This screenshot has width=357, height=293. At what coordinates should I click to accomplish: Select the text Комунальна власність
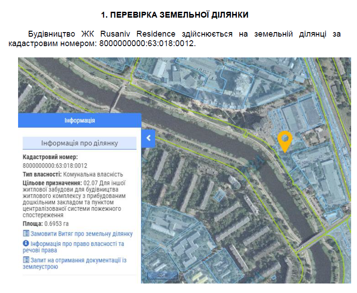click(93, 174)
